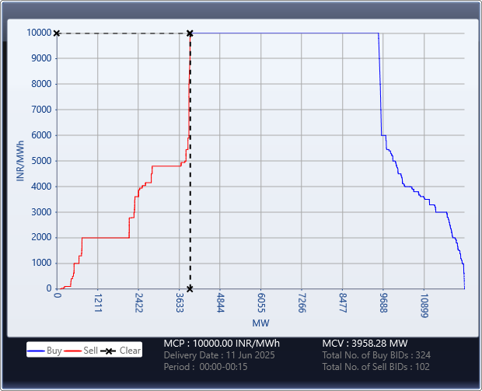Click the Clear marker on the x-axis
The width and height of the screenshot is (482, 391).
190,288
